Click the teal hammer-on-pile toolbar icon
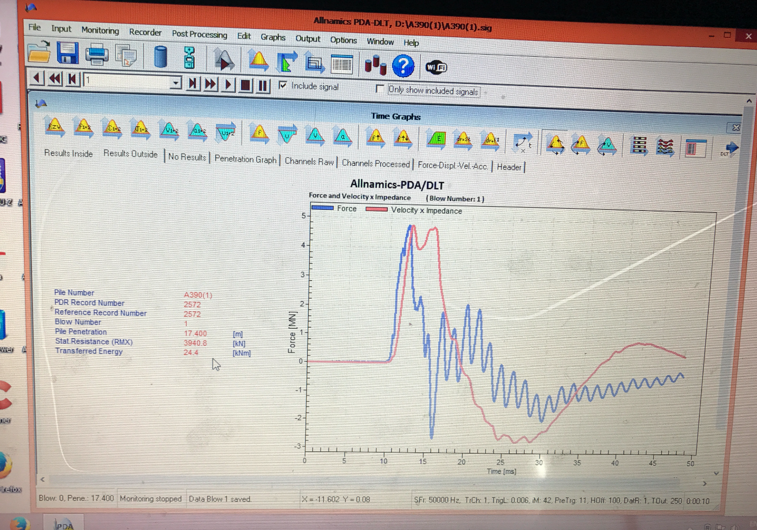This screenshot has width=757, height=530. pyautogui.click(x=189, y=57)
